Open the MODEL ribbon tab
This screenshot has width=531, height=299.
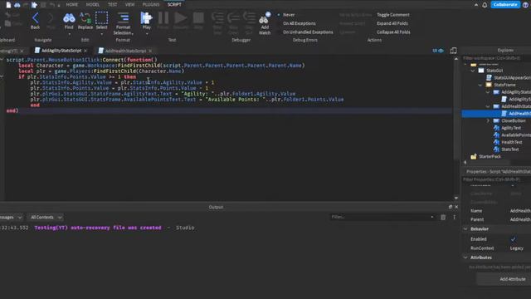coord(92,5)
